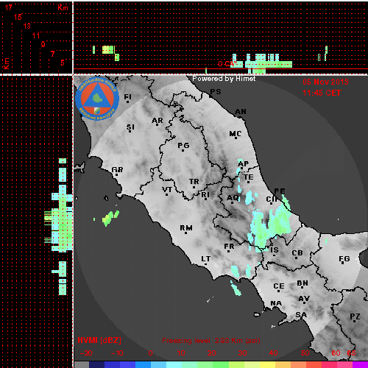Image resolution: width=368 pixels, height=368 pixels.
Task: Click the 0 C° freezing line label
Action: [x=228, y=64]
